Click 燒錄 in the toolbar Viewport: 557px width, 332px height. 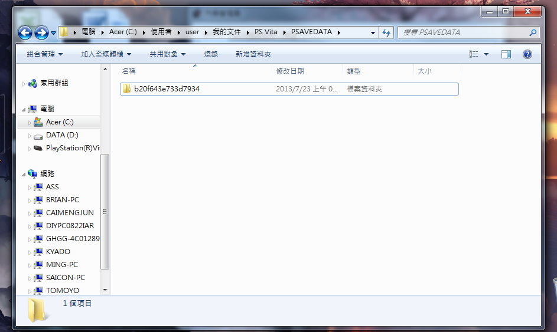point(211,54)
